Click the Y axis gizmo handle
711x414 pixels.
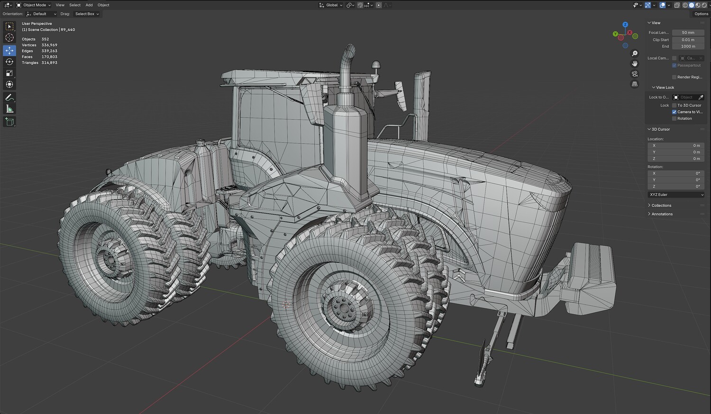615,34
